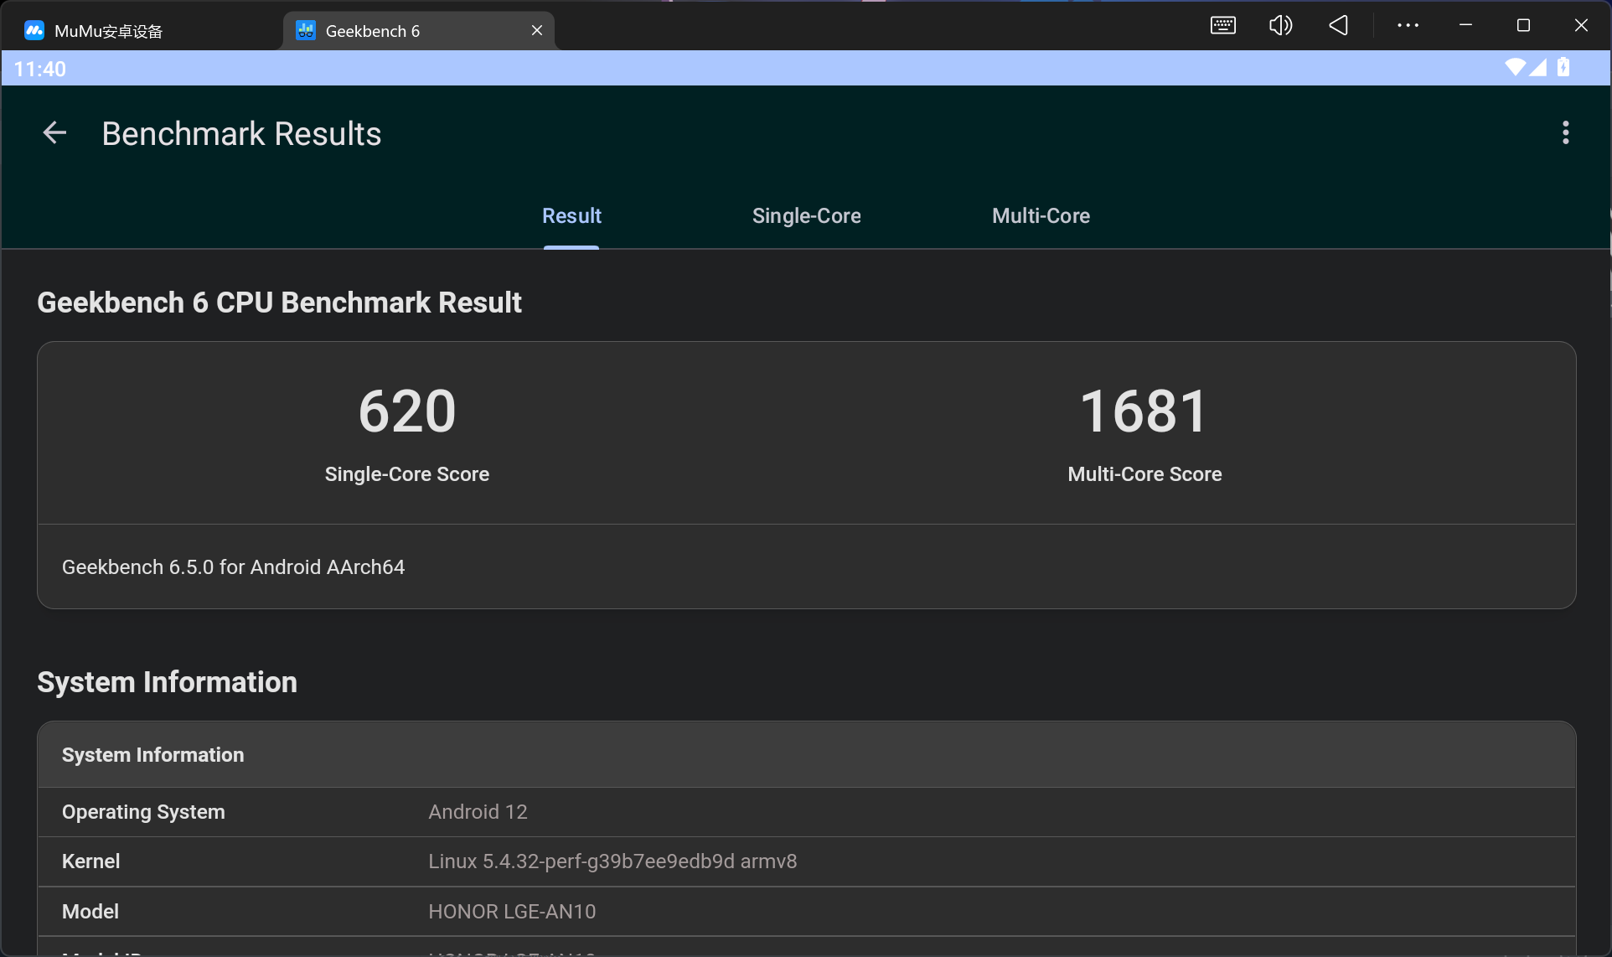Click the Operating System row label
1612x957 pixels.
click(143, 812)
